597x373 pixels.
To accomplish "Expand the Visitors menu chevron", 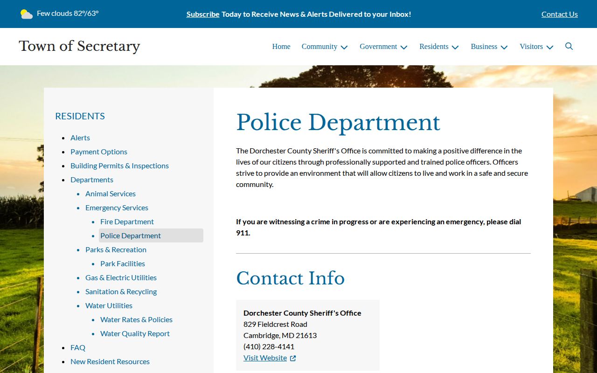I will pyautogui.click(x=550, y=47).
